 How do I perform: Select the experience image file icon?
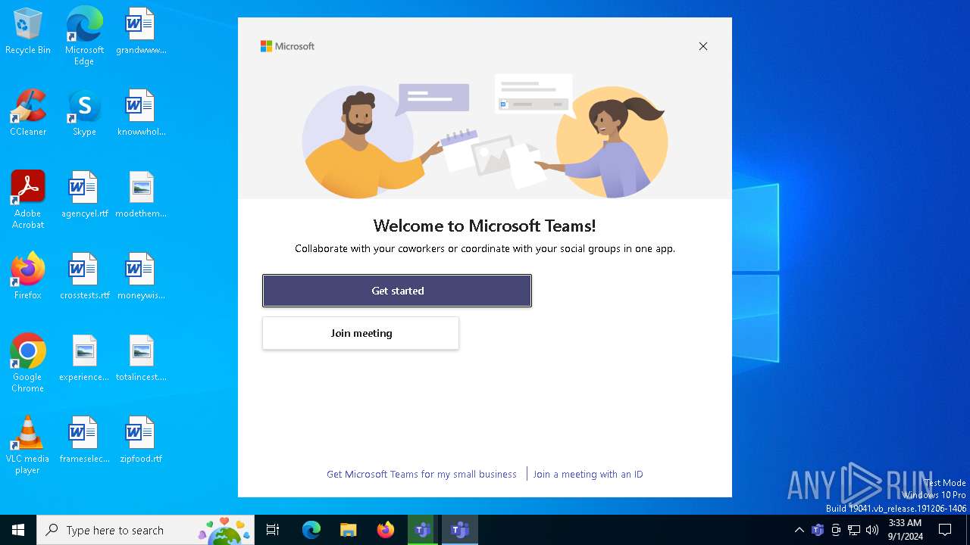click(x=84, y=359)
